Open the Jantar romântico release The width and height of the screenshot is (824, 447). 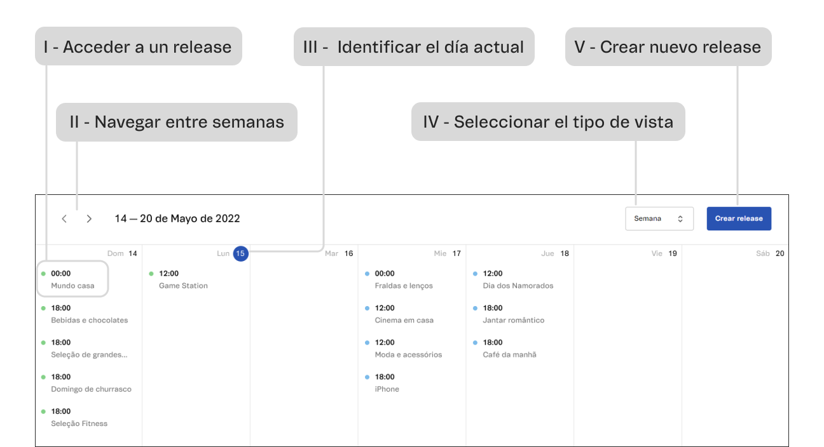(513, 314)
